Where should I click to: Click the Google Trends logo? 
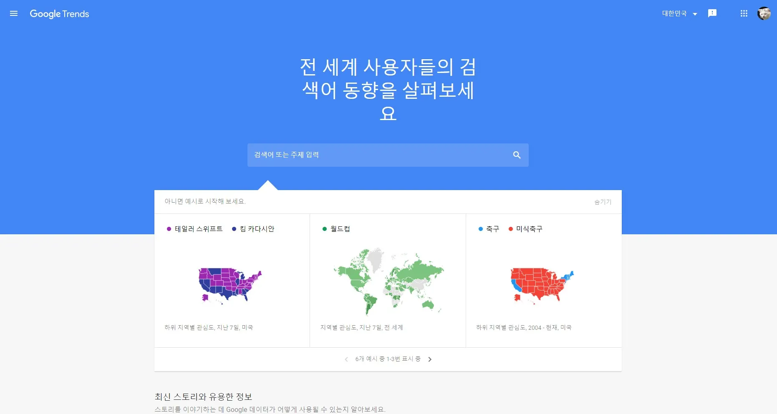(x=59, y=14)
